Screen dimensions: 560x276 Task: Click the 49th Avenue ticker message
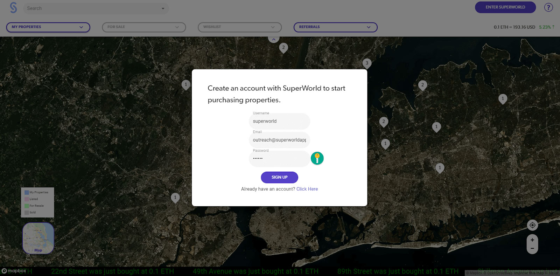[x=255, y=271]
